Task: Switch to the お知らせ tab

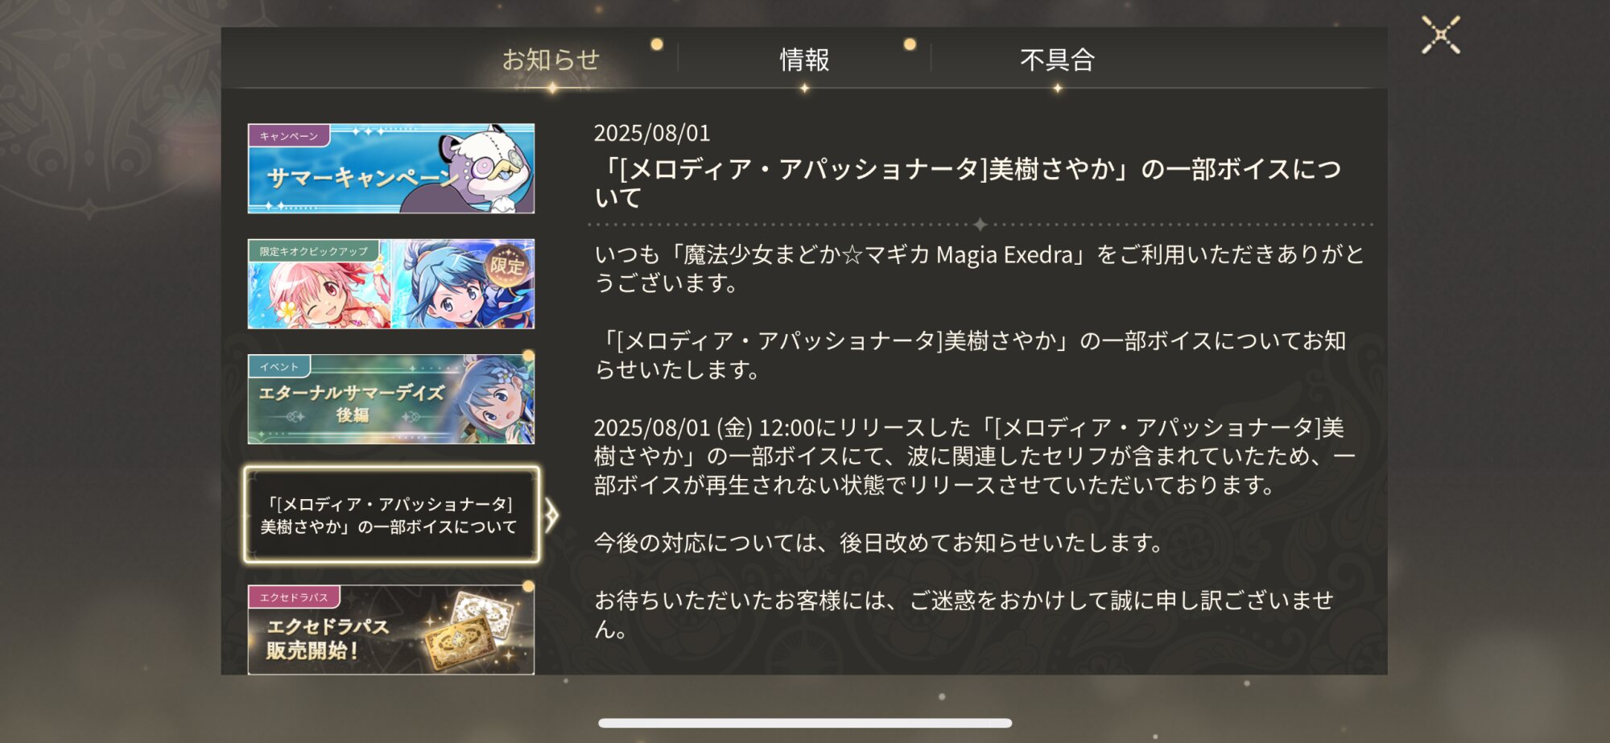Action: (551, 60)
